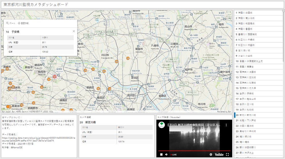Image resolution: width=285 pixels, height=159 pixels.
Task: Select list row 4 神田川
Action: pyautogui.click(x=258, y=29)
